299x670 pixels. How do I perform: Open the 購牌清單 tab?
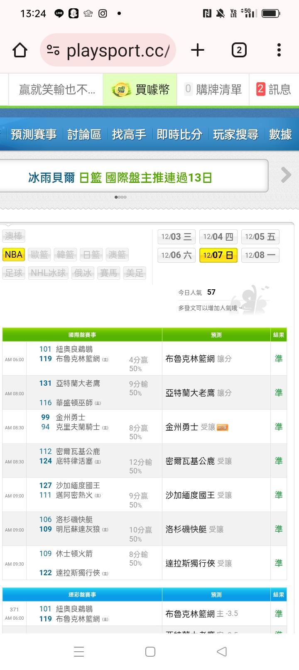213,89
